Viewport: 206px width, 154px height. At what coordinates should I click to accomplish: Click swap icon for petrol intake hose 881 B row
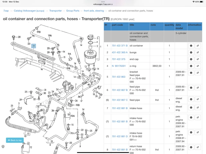pos(198,118)
